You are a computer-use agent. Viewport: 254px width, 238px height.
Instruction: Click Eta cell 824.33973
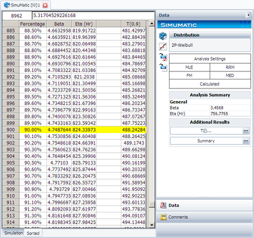pyautogui.click(x=84, y=130)
